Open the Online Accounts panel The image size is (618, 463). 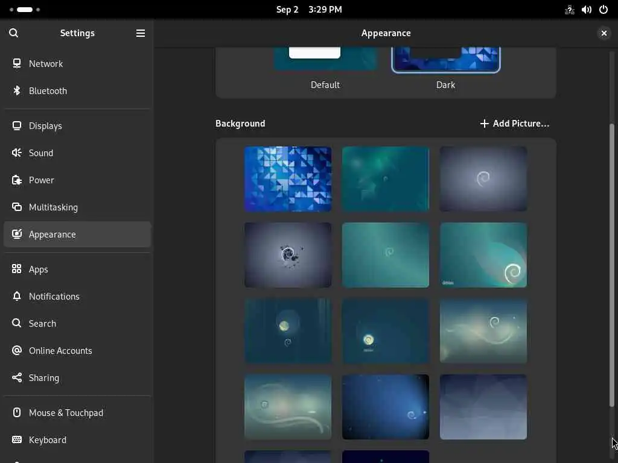[77, 350]
